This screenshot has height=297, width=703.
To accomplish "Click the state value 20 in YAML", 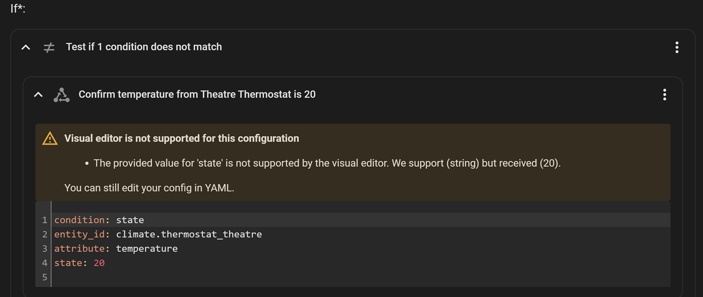I will click(99, 263).
